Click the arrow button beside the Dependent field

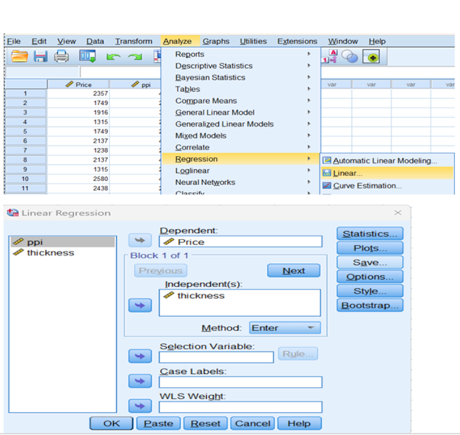[x=140, y=240]
